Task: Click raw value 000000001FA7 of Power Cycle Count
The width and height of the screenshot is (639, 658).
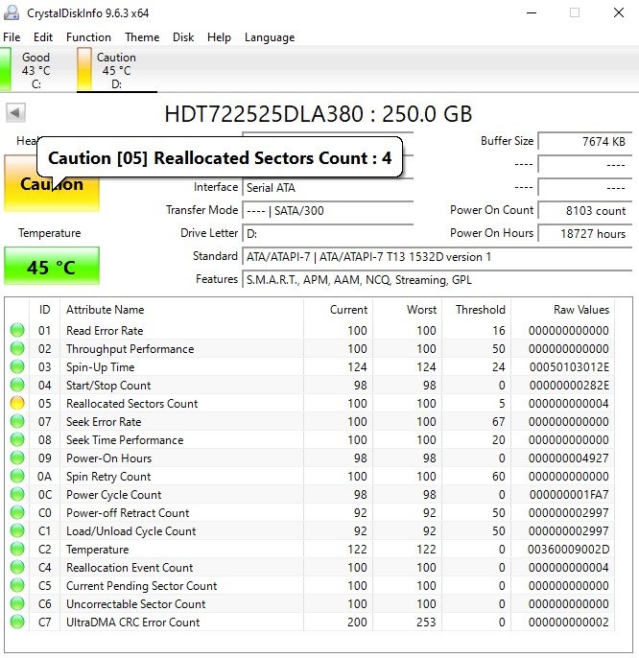Action: [x=569, y=494]
